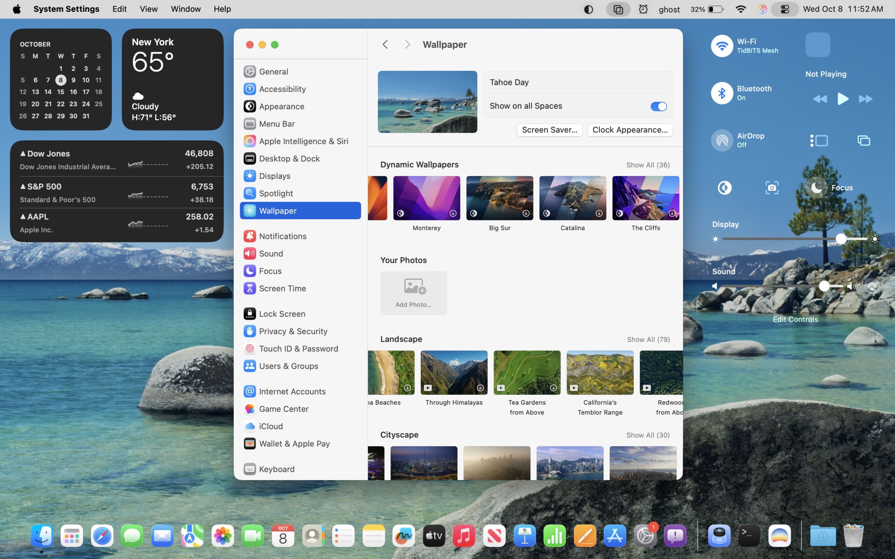This screenshot has height=559, width=895.
Task: Toggle Bluetooth in Control Center
Action: (x=722, y=93)
